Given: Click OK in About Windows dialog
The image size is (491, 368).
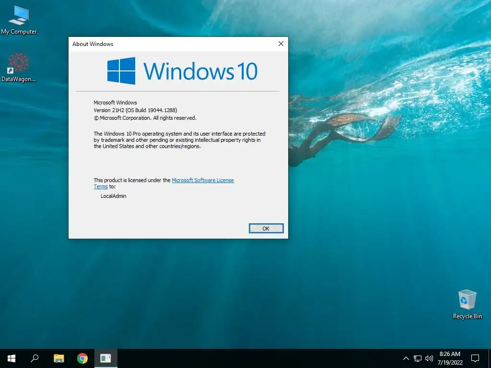Looking at the screenshot, I should (266, 229).
